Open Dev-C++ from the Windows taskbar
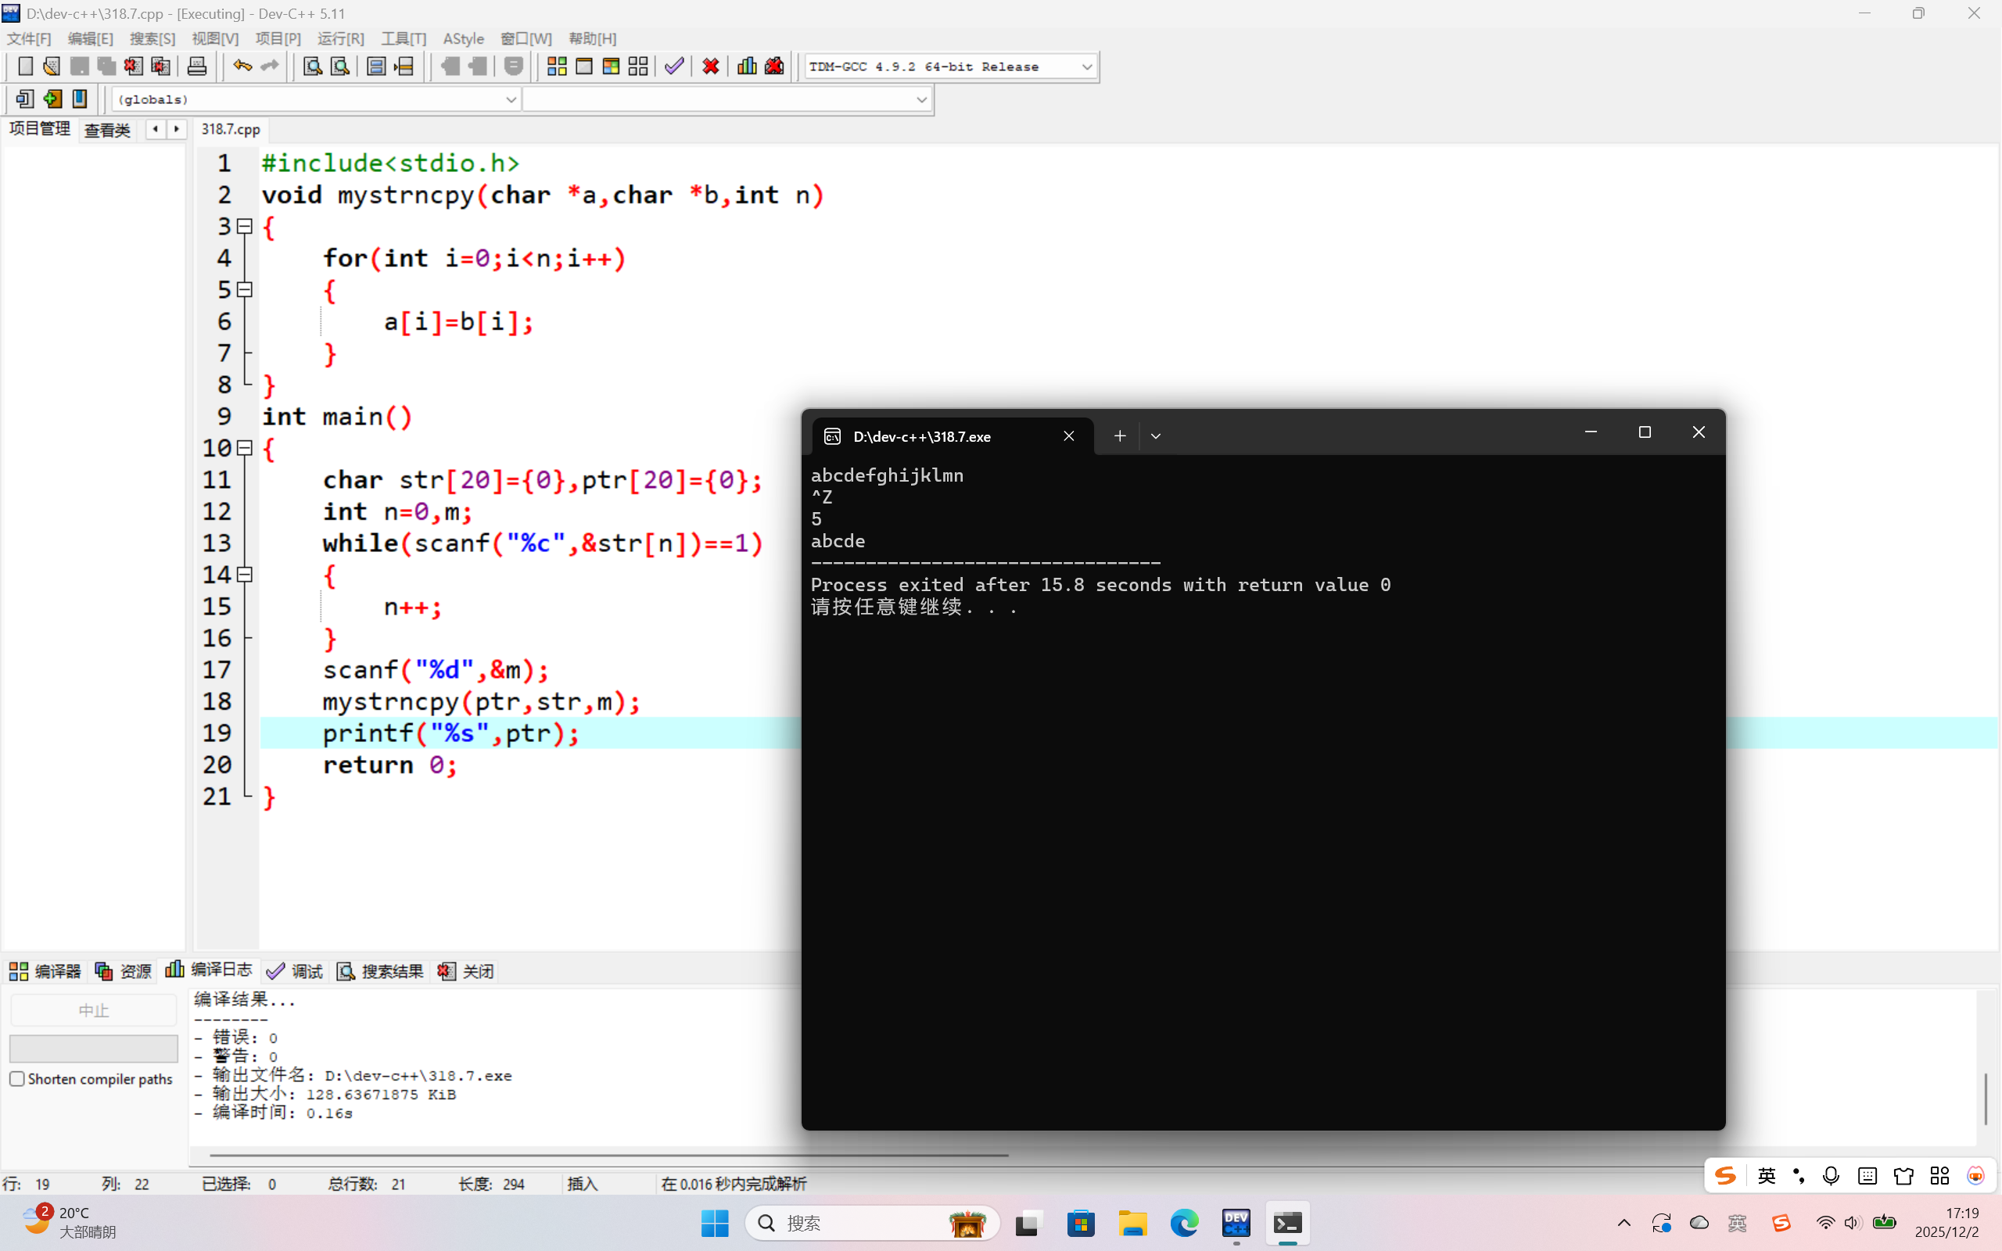 click(x=1236, y=1222)
